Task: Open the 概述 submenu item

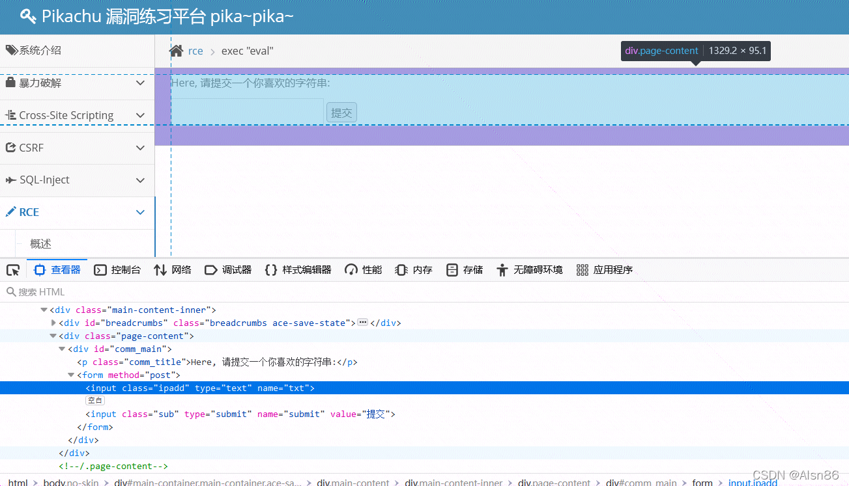Action: 40,244
